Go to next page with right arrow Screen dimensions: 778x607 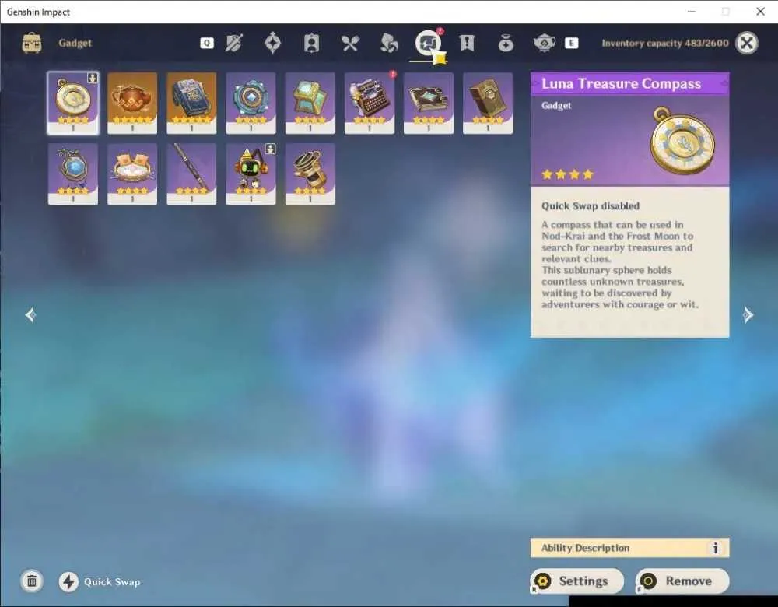[x=748, y=314]
